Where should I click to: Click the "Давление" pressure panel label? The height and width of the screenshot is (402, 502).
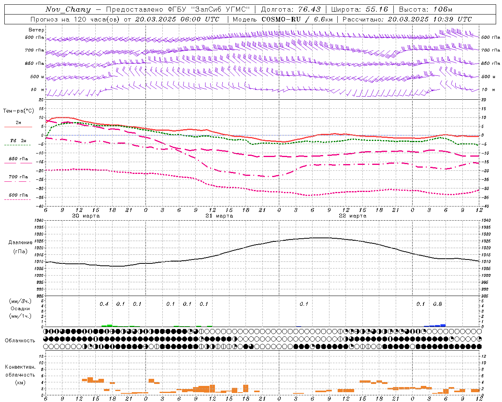click(x=20, y=243)
